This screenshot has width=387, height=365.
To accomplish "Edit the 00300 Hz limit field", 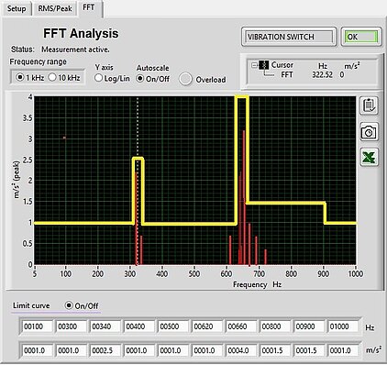I will (x=71, y=326).
